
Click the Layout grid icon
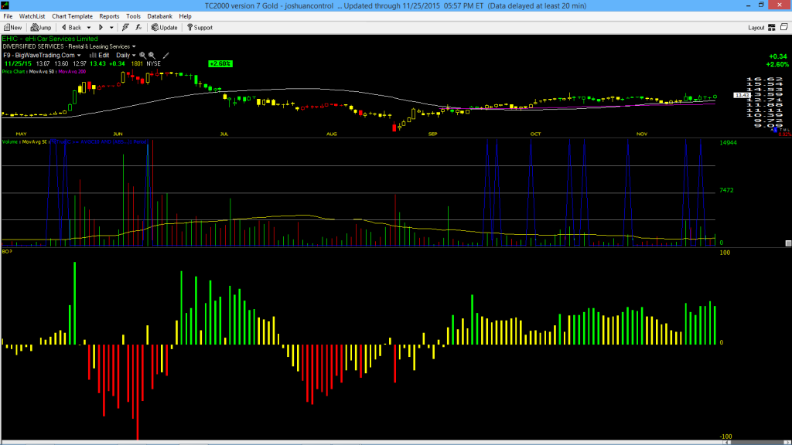(772, 28)
